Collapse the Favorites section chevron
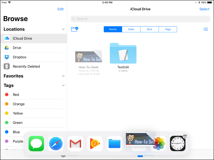This screenshot has height=160, width=214. 63,76
